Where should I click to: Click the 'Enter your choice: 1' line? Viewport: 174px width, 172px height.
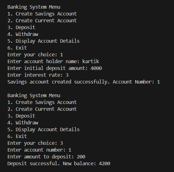point(35,55)
